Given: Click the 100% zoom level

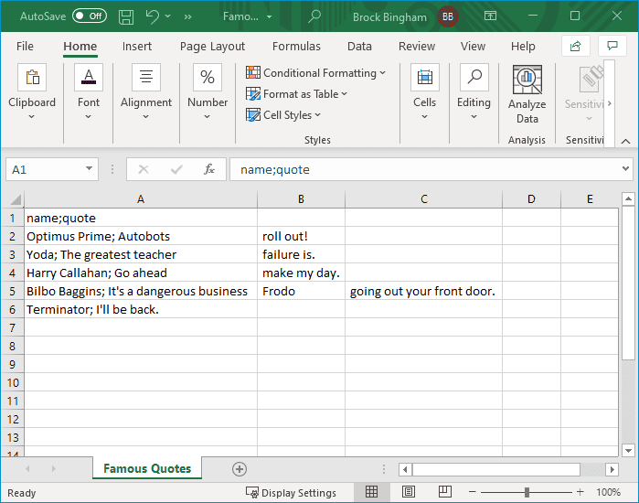Looking at the screenshot, I should pos(608,492).
